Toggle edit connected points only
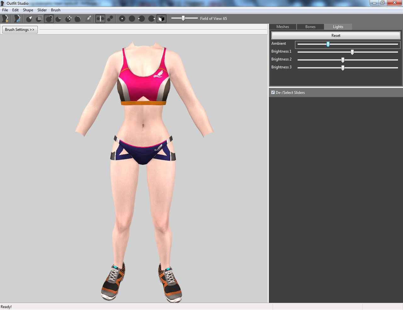The width and height of the screenshot is (403, 310). pos(110,19)
